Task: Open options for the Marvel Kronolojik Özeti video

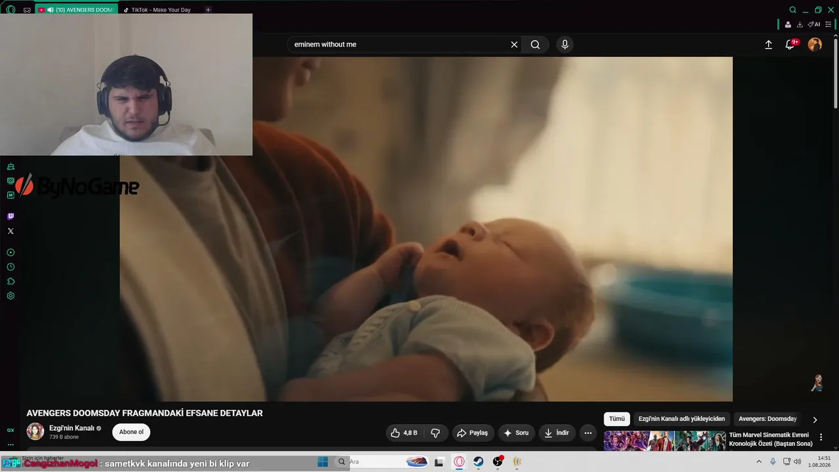Action: pyautogui.click(x=821, y=437)
